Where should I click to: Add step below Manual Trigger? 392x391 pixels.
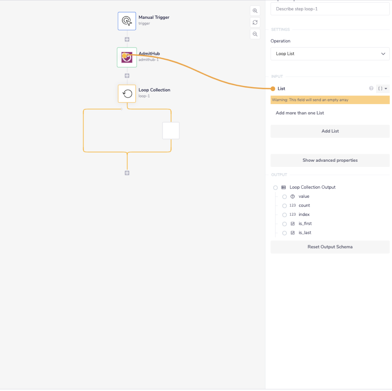coord(127,40)
